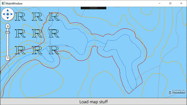Image resolution: width=187 pixels, height=105 pixels.
Task: Minimize the MainWindow window
Action: tap(159, 3)
